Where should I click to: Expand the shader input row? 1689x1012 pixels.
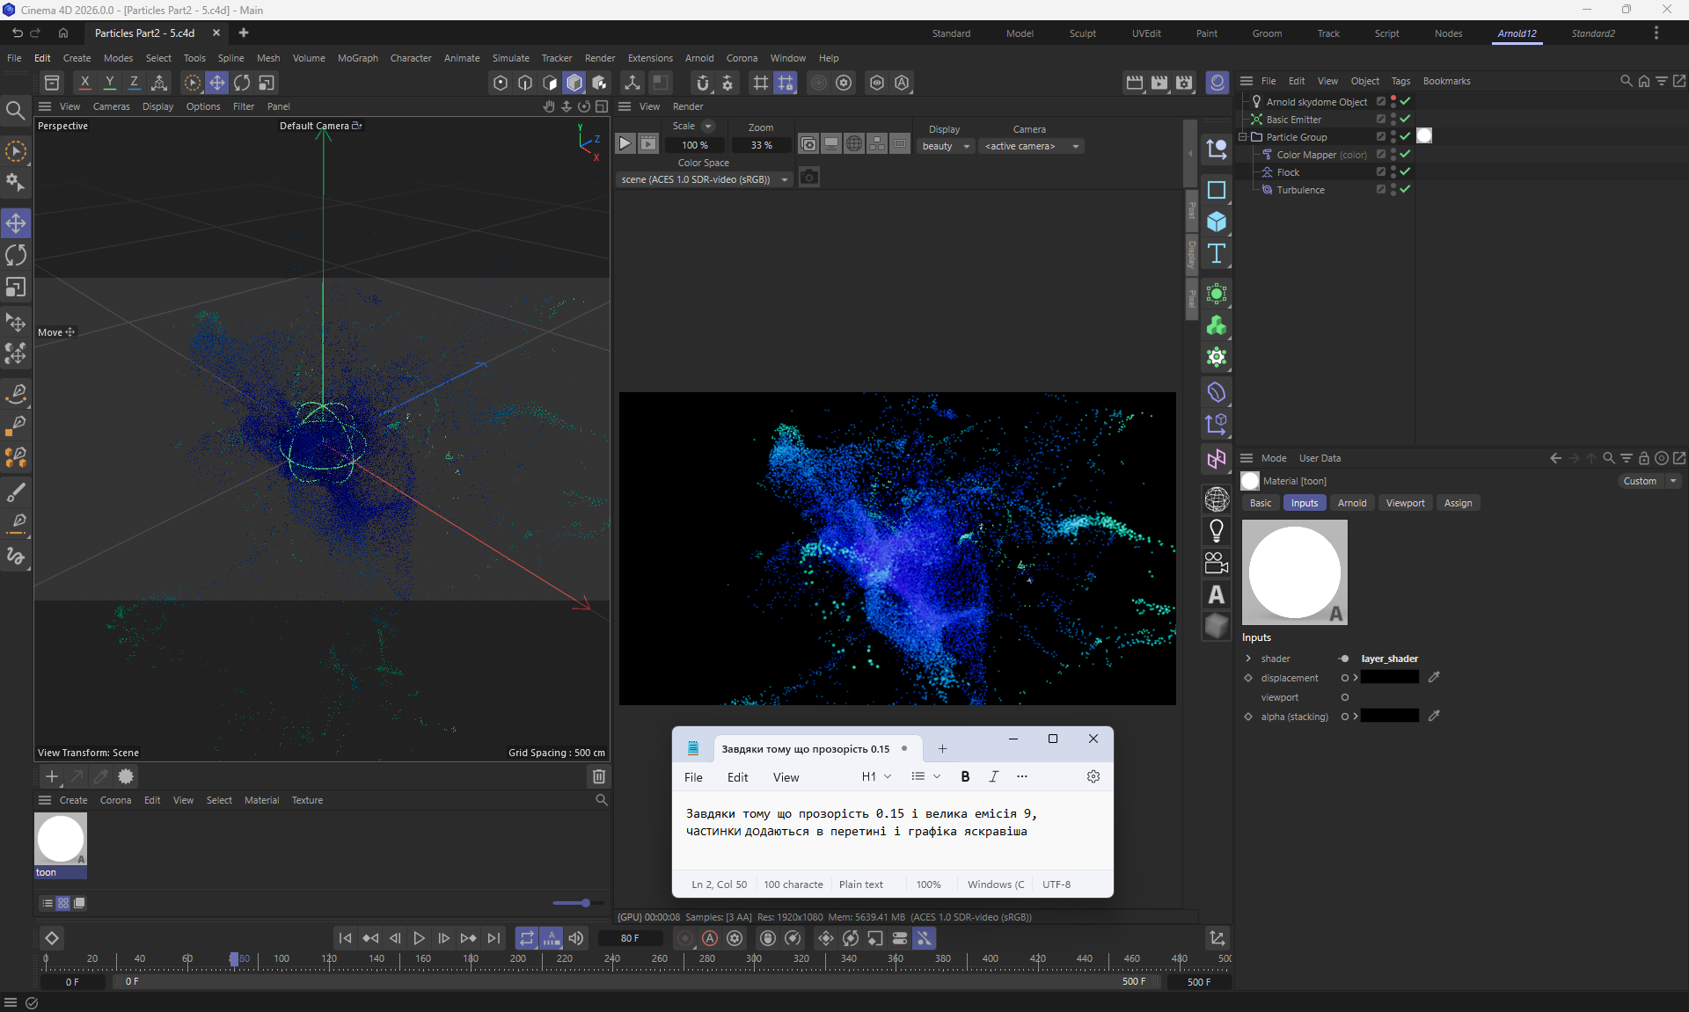(x=1248, y=659)
